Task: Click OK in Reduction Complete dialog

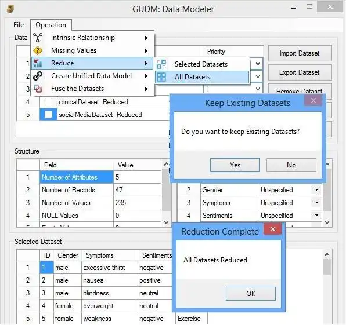Action: click(251, 294)
